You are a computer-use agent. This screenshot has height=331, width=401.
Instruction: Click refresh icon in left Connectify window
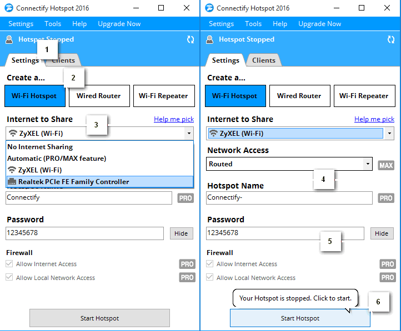point(191,39)
